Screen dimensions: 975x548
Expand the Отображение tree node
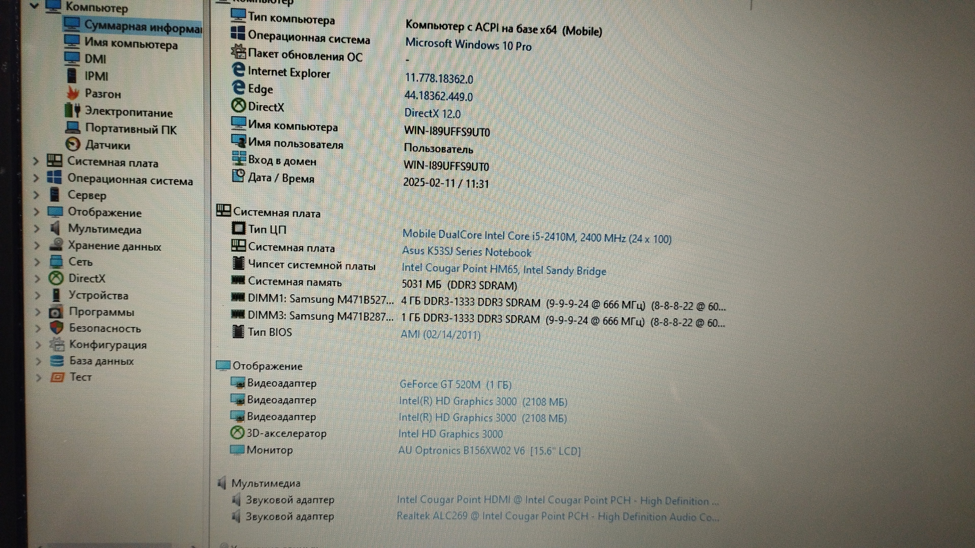click(37, 212)
